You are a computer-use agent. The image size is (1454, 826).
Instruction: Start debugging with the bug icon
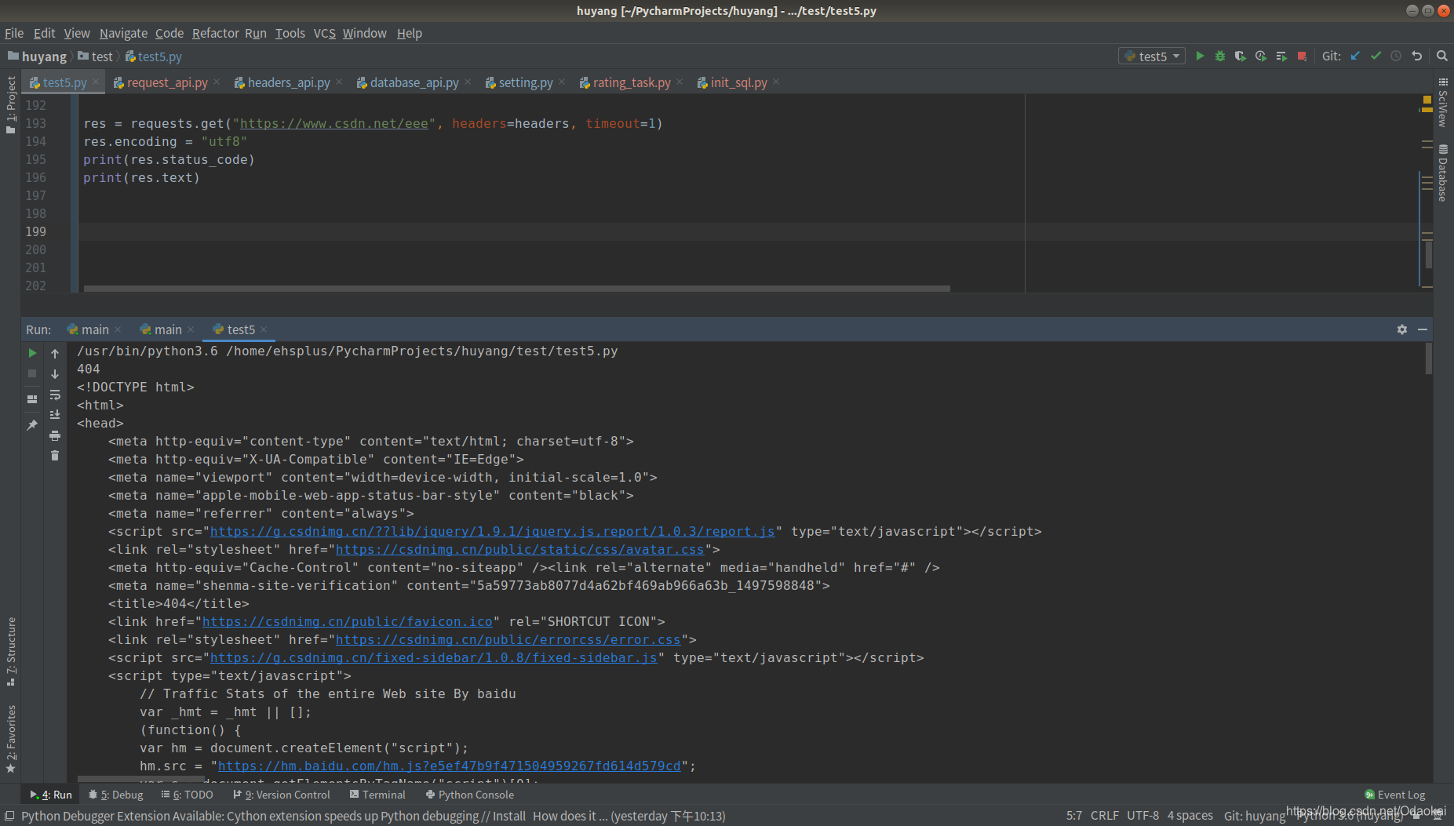pyautogui.click(x=1220, y=56)
